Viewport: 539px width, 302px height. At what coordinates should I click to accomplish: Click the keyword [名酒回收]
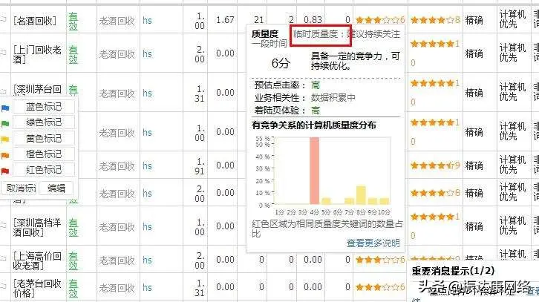click(35, 21)
